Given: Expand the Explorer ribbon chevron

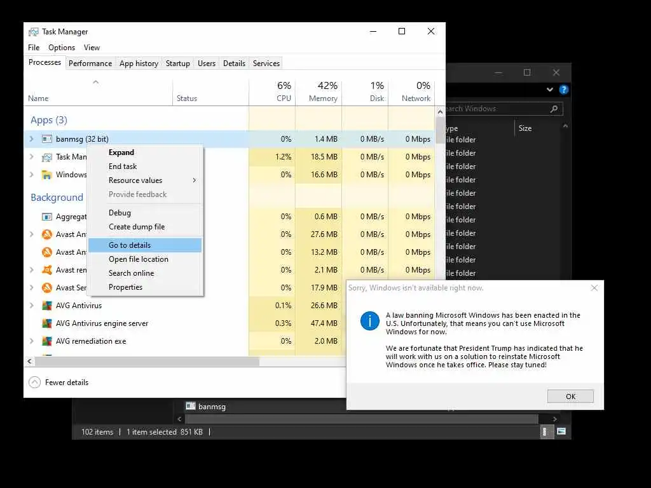Looking at the screenshot, I should (x=550, y=90).
